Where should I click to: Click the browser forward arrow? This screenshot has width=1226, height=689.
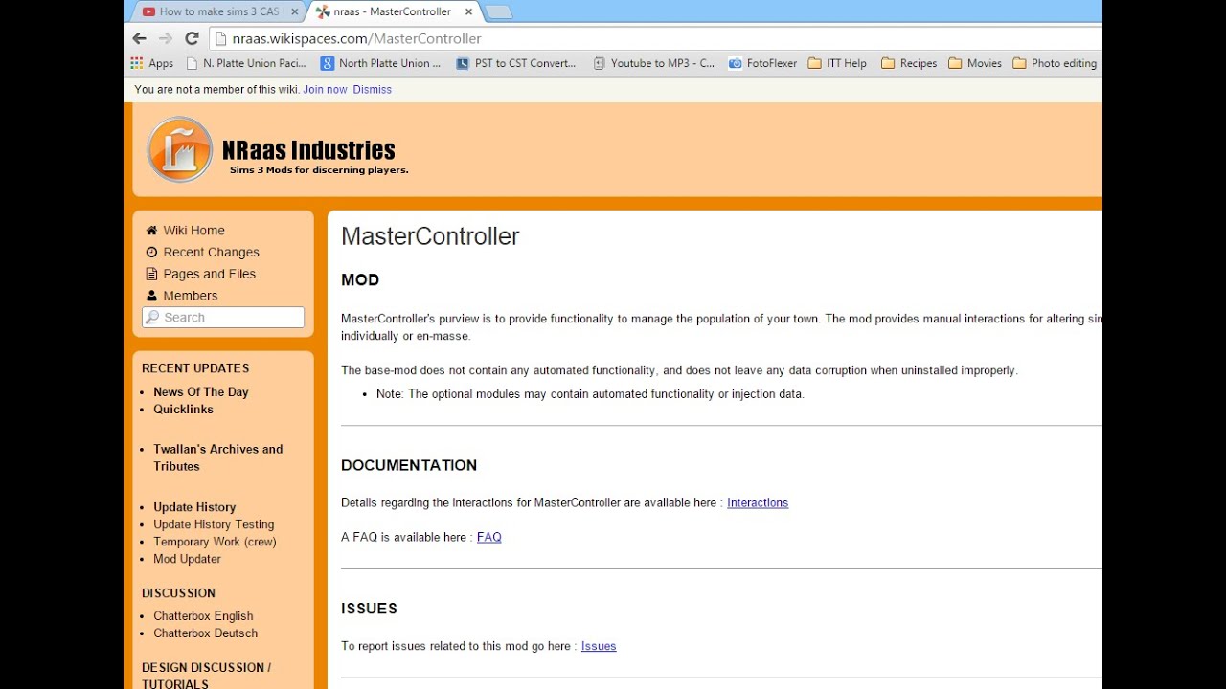pyautogui.click(x=166, y=38)
